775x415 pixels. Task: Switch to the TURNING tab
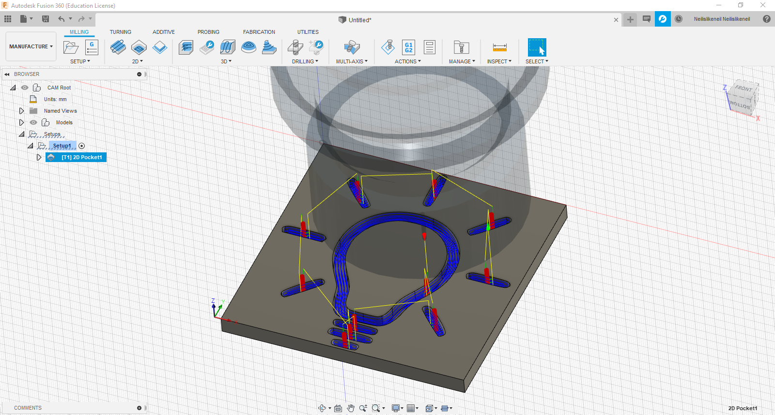coord(120,32)
